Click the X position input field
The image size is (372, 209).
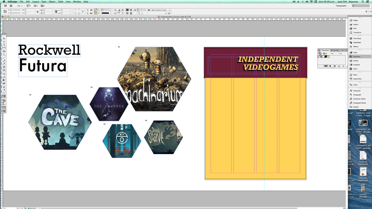point(16,10)
